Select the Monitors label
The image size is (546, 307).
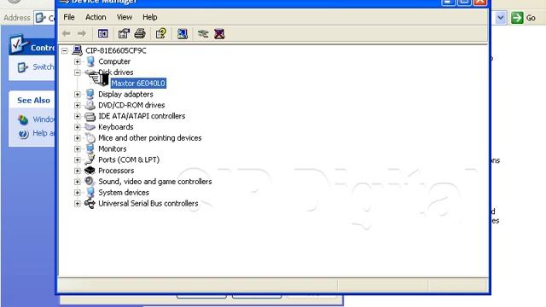[x=112, y=148]
